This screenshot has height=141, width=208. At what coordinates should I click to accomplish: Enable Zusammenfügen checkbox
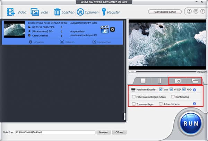tap(133, 104)
